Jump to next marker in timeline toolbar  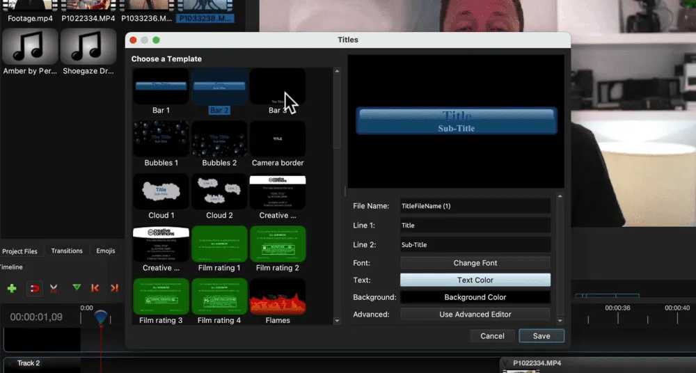[x=114, y=288]
